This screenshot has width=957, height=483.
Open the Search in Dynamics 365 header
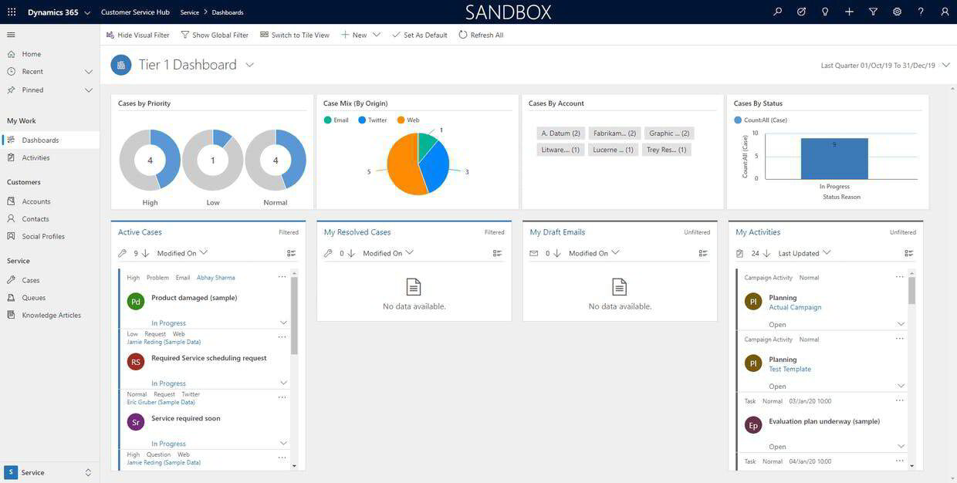[776, 11]
